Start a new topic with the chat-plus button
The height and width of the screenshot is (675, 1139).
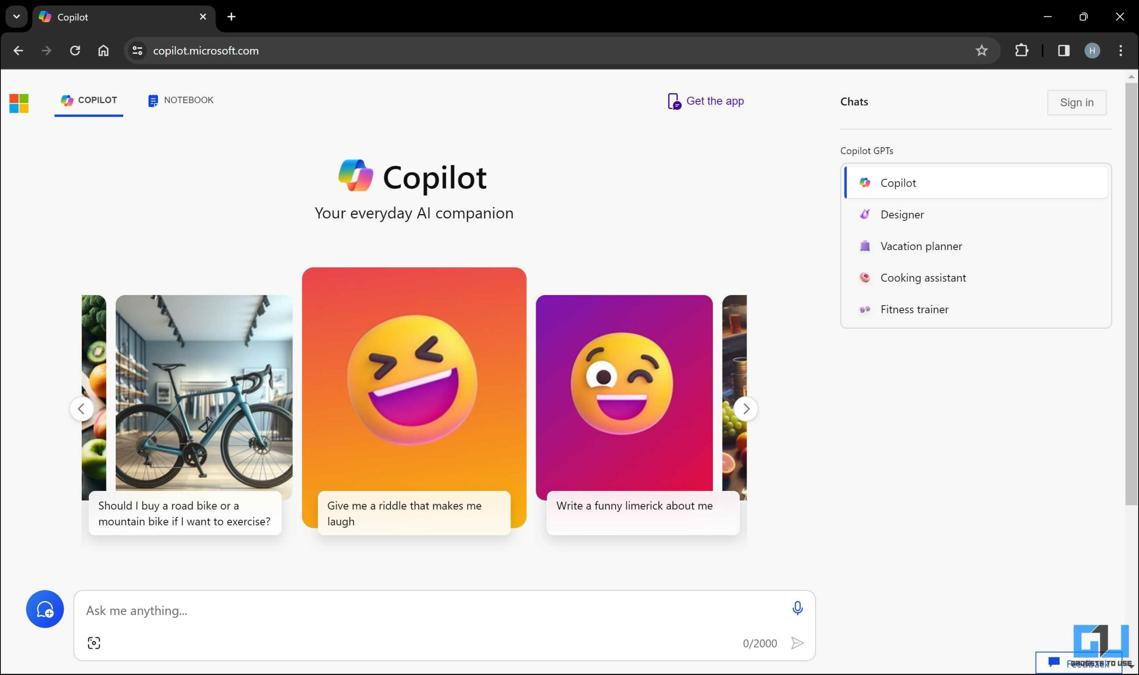pyautogui.click(x=44, y=609)
